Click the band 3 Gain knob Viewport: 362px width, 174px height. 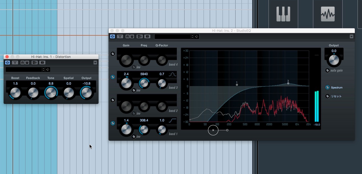[x=126, y=83]
